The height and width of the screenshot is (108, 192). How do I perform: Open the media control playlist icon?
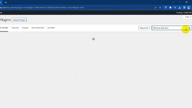click(x=175, y=7)
